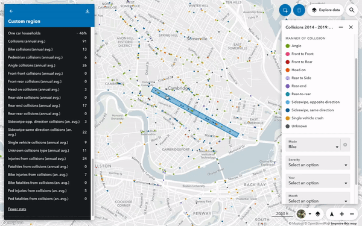Click the Cambridge map label
This screenshot has height=226, width=362.
pyautogui.click(x=179, y=89)
